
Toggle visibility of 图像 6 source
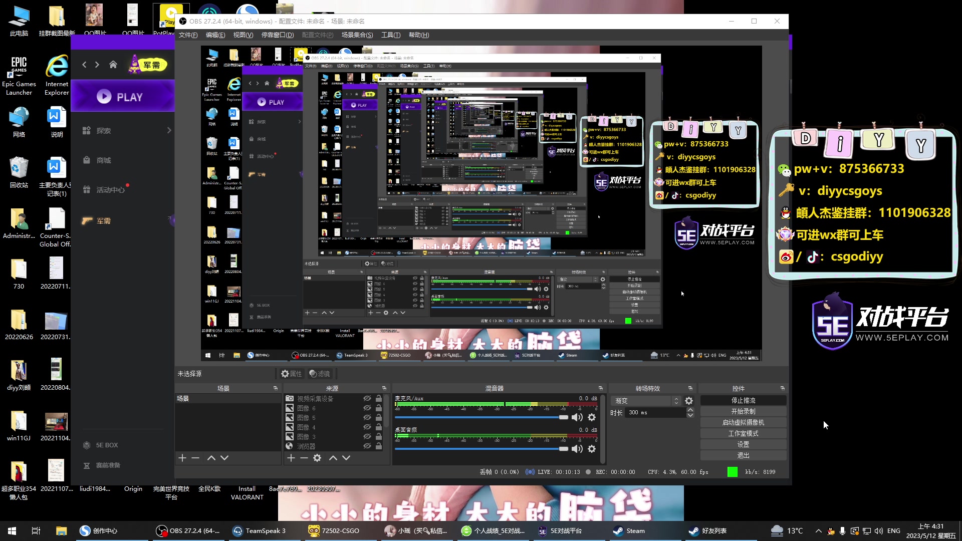(367, 408)
